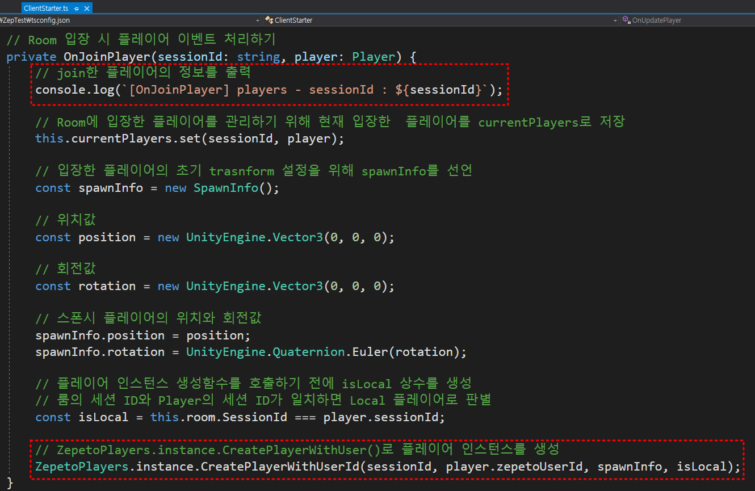Screen dimensions: 755x491
Task: Select the ClientStarter.ts editor tab
Action: [45, 8]
